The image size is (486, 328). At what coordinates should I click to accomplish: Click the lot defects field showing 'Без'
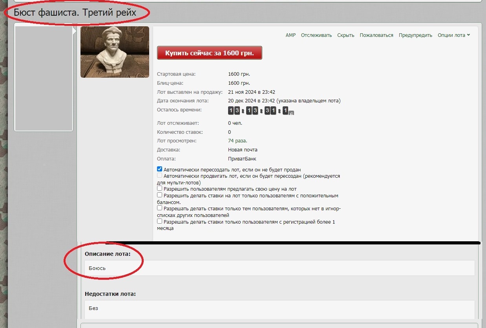click(x=93, y=308)
